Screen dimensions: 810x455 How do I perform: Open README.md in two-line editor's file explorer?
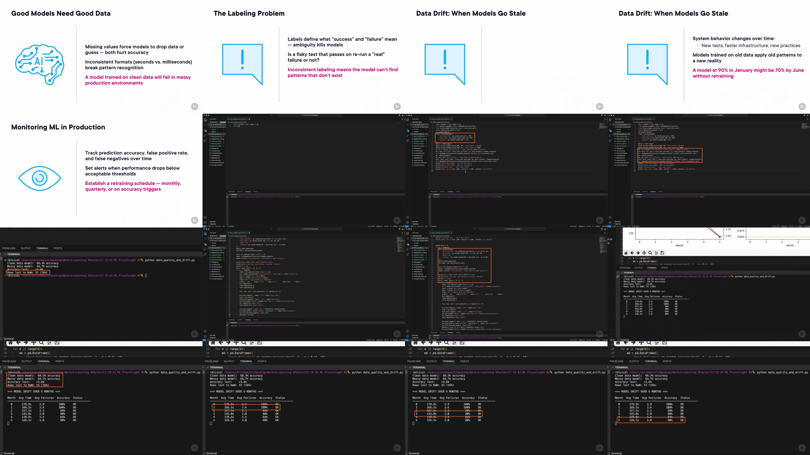[x=216, y=158]
